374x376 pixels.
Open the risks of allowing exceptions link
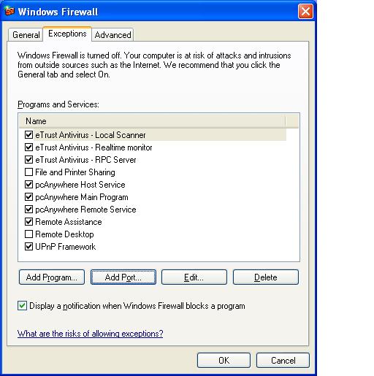point(90,334)
